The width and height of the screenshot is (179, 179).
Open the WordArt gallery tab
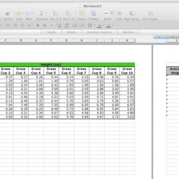tap(128, 32)
